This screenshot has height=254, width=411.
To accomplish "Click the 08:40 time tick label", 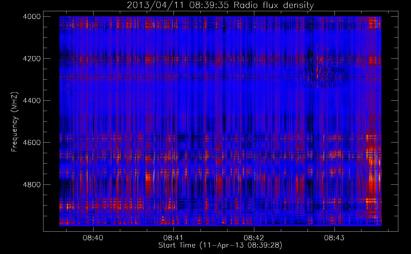I will [93, 238].
